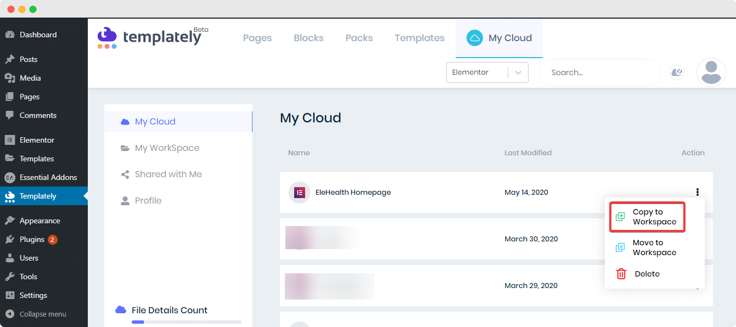This screenshot has height=327, width=736.
Task: Click the cloud sync icon beside search
Action: click(677, 72)
